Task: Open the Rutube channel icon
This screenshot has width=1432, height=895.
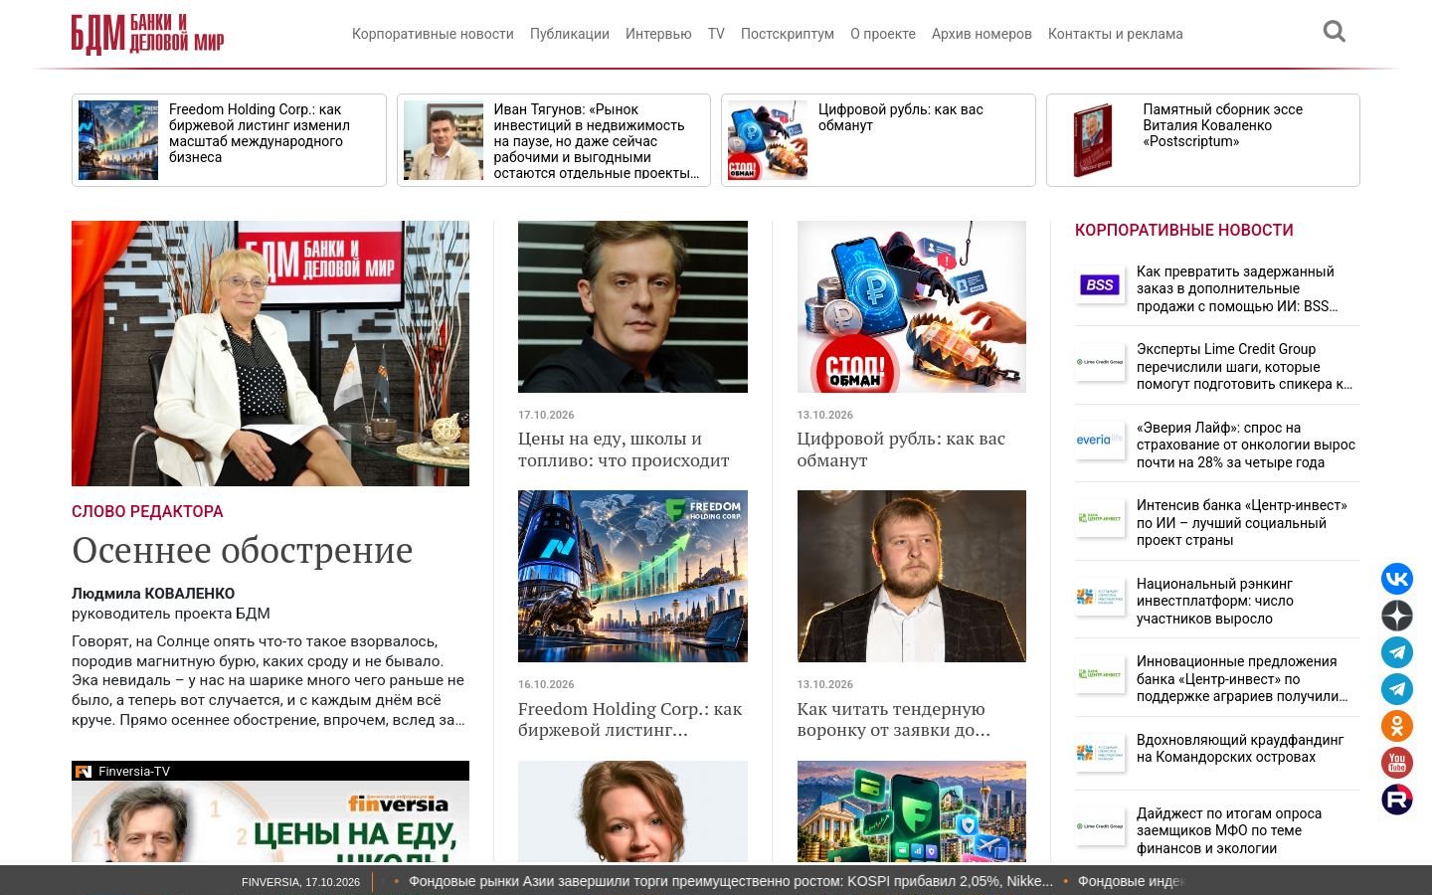Action: click(1397, 800)
